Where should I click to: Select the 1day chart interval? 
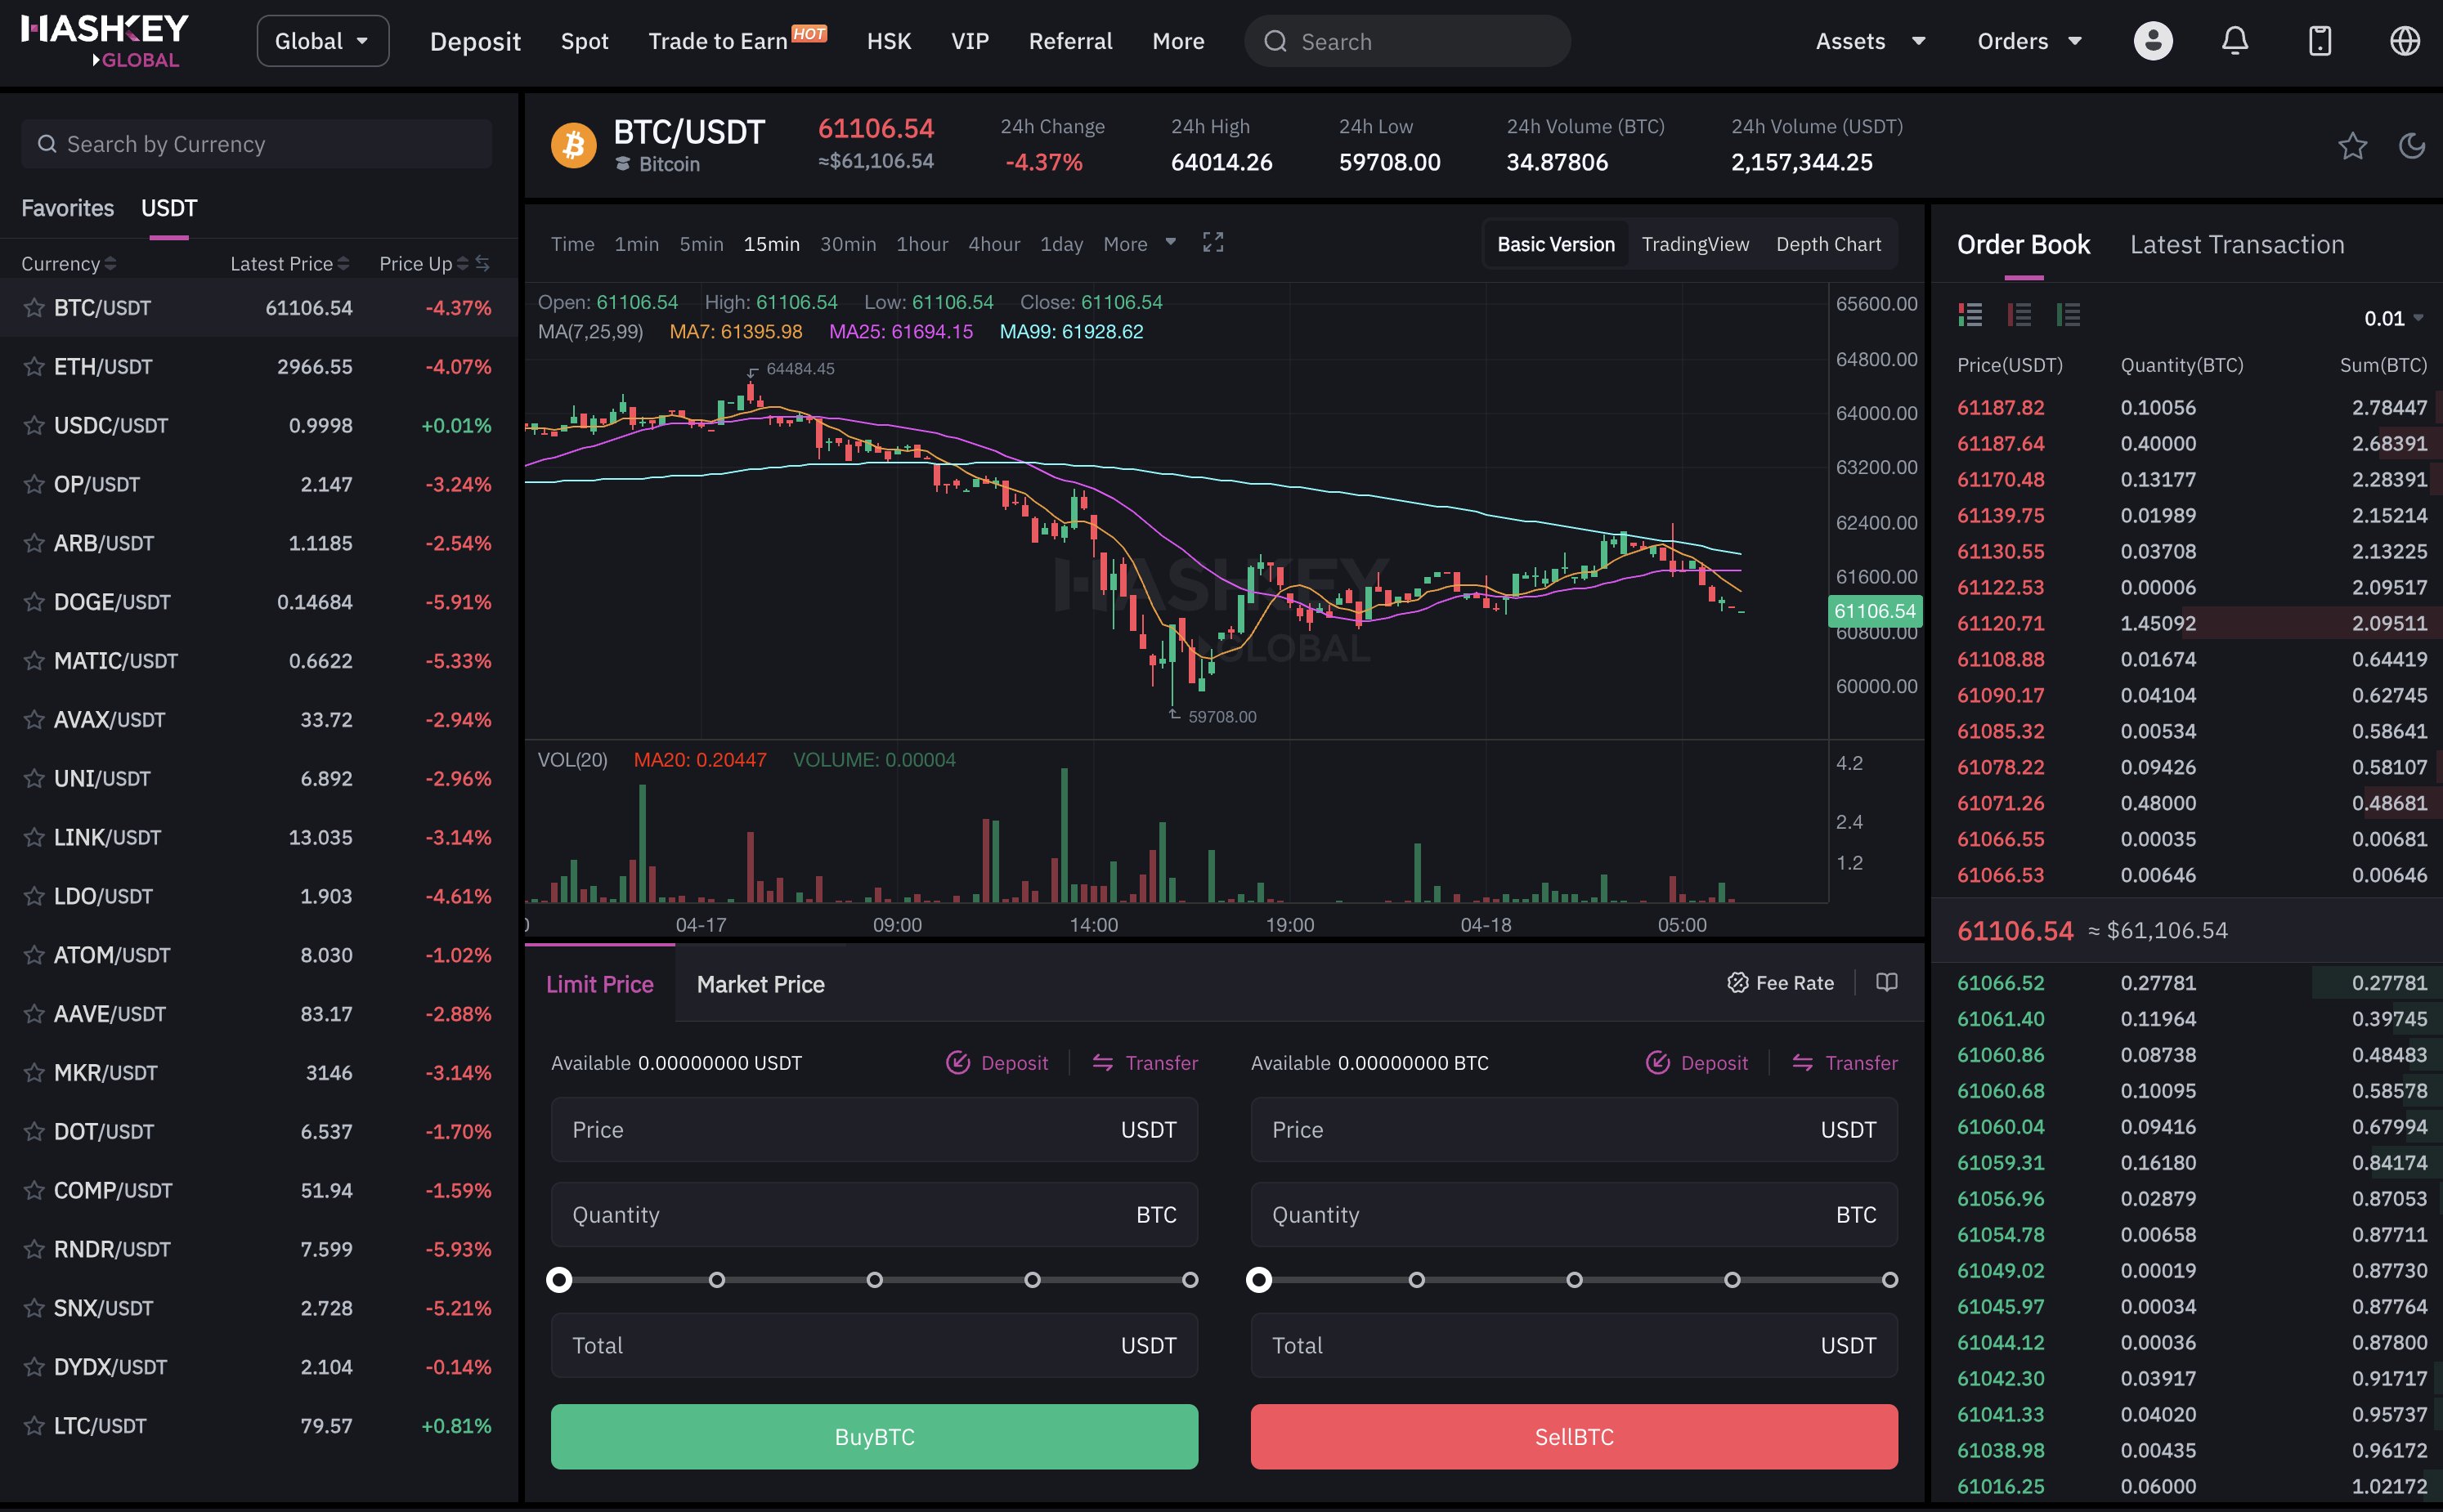click(x=1060, y=244)
